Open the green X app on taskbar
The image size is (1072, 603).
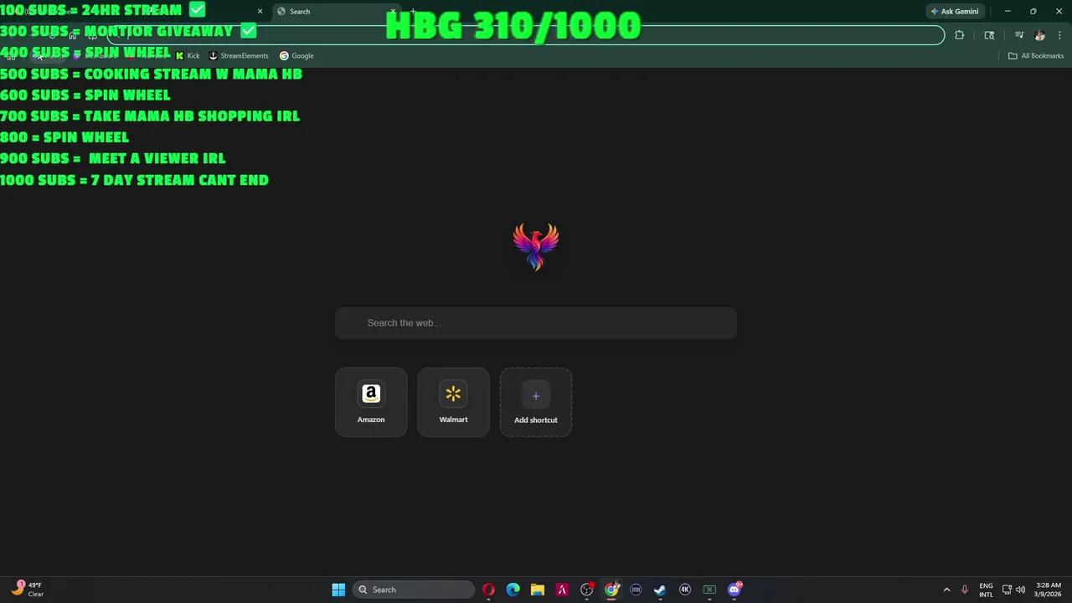tap(709, 590)
